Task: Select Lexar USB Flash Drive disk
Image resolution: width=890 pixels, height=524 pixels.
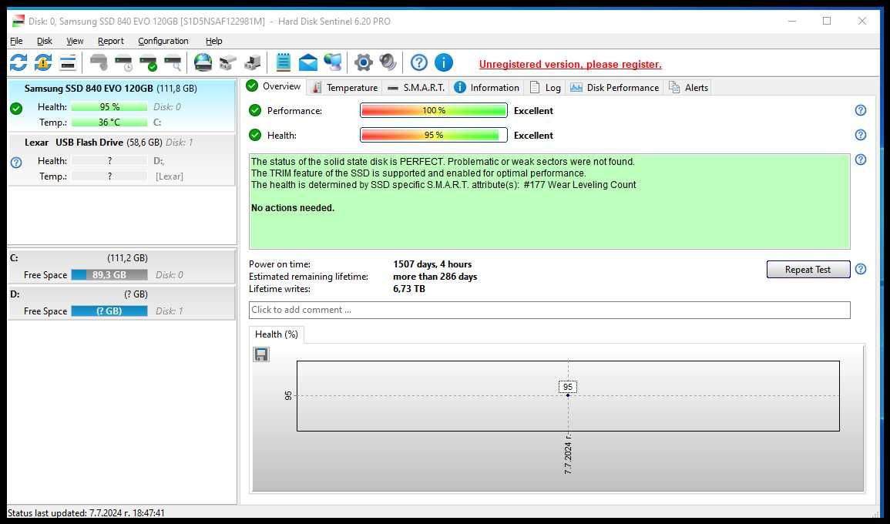Action: point(122,160)
